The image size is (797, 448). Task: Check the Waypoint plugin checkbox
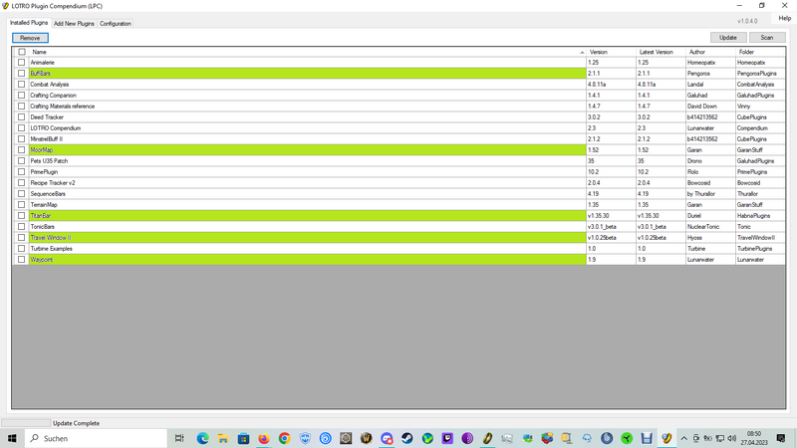(21, 260)
